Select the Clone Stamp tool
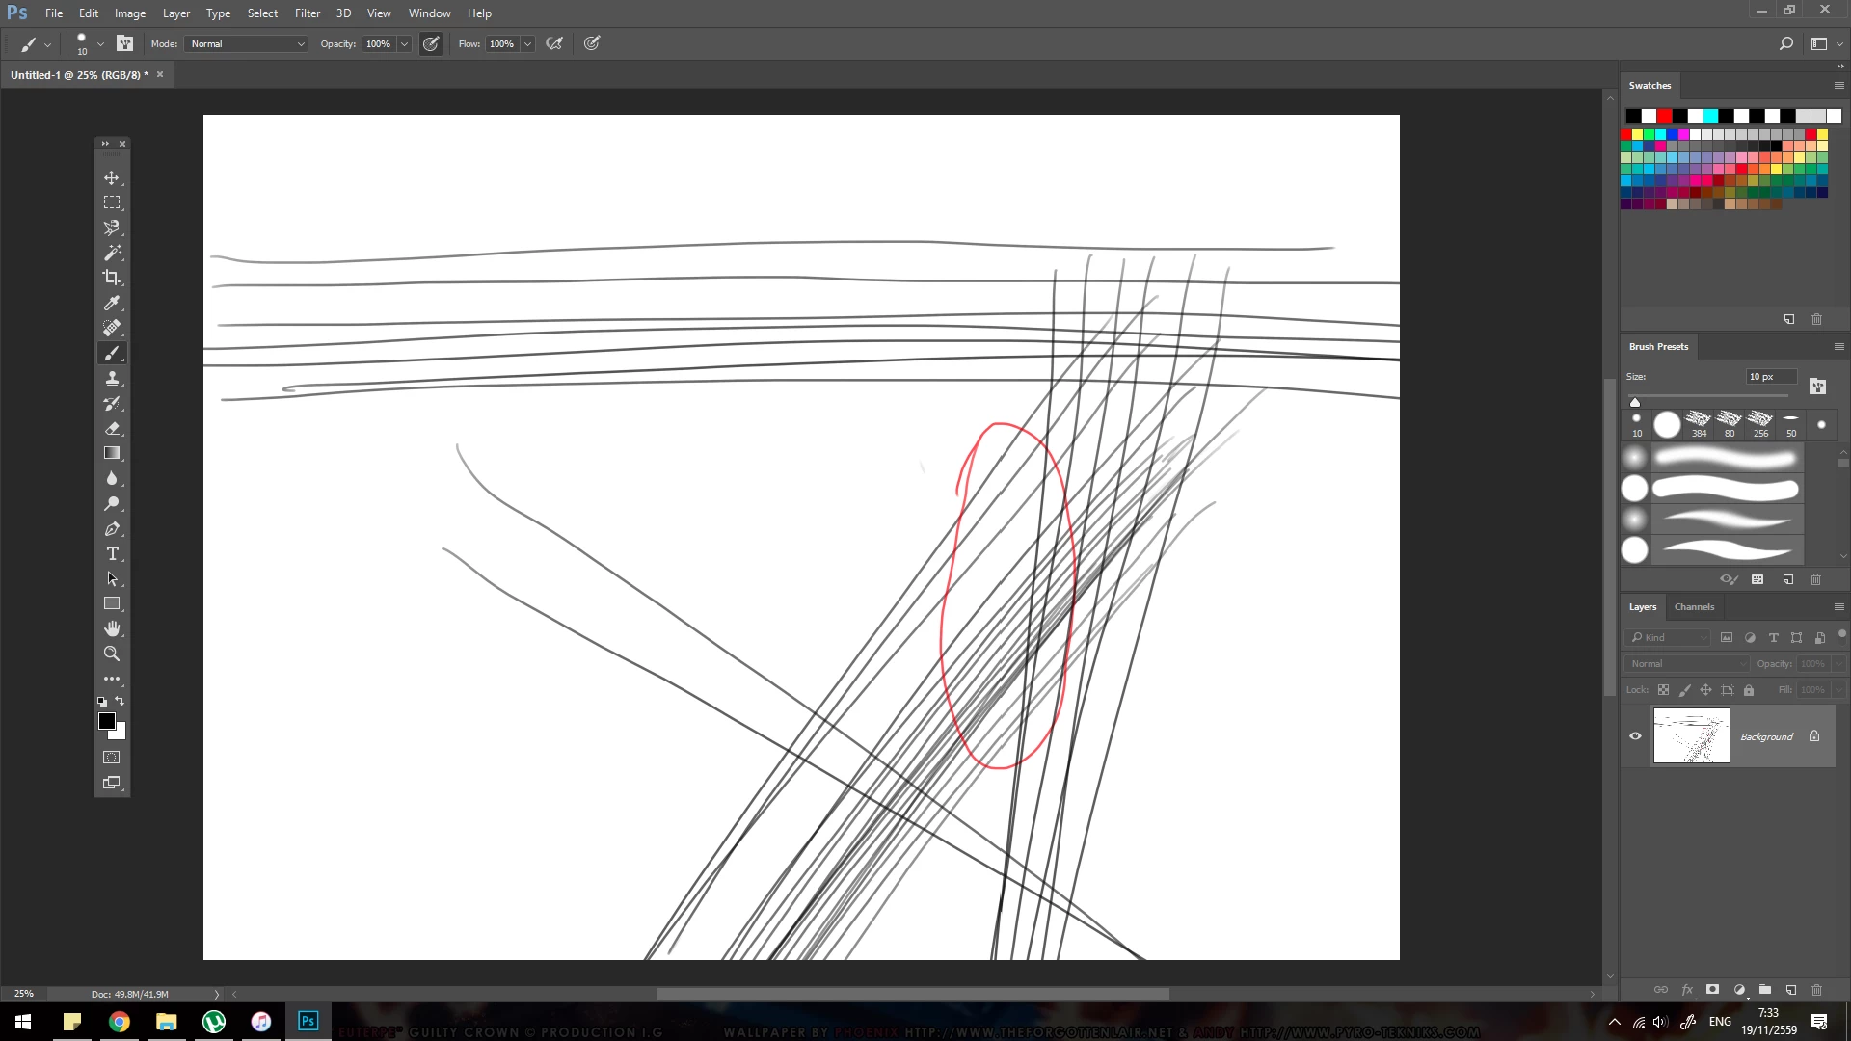Screen dimensions: 1851x1041 point(112,378)
